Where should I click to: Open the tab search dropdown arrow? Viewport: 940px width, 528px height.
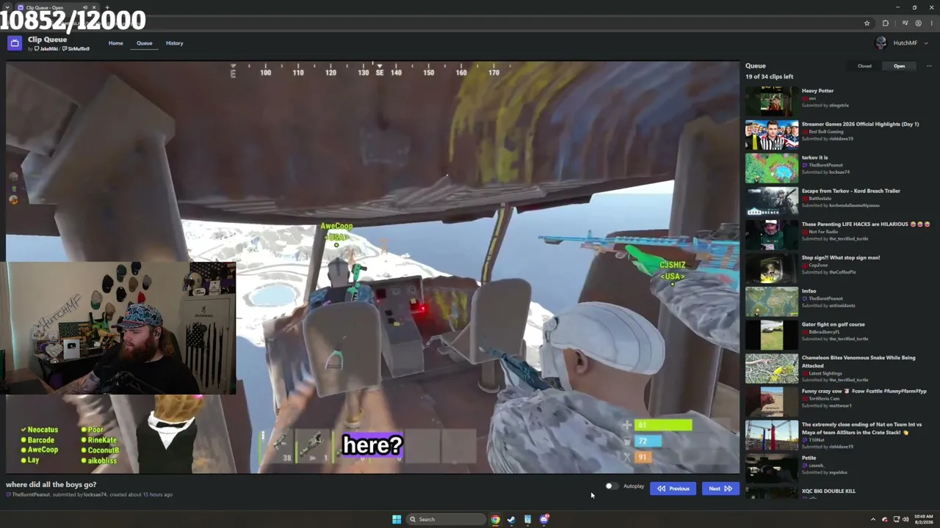point(7,7)
